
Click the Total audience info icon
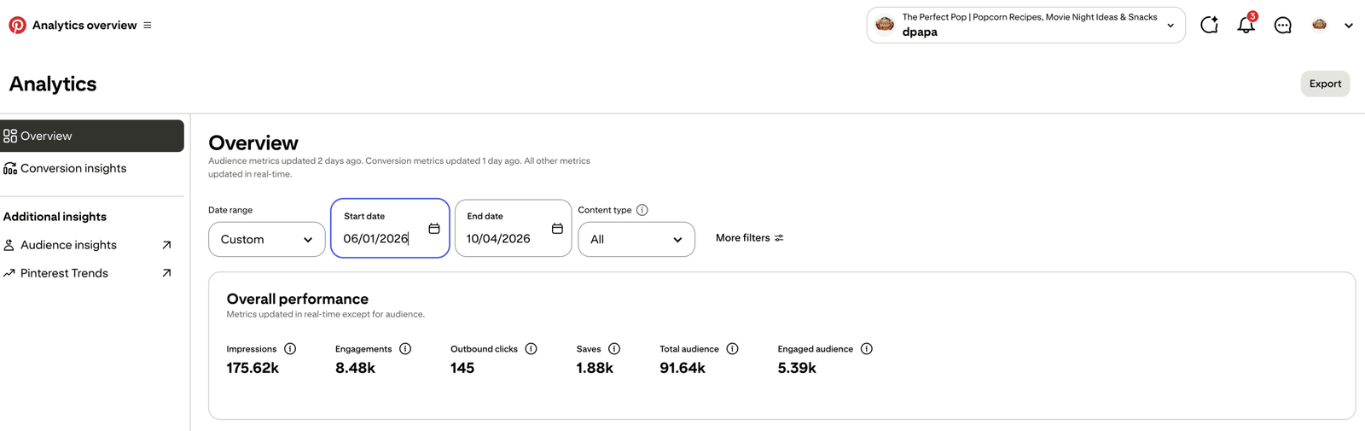pos(732,349)
